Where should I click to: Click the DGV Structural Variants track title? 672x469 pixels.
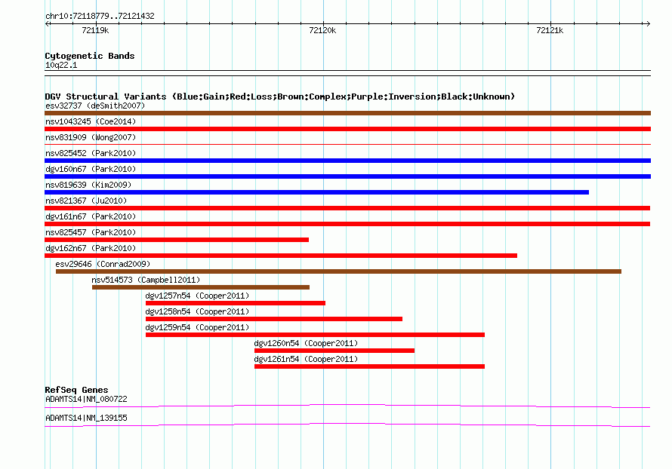pyautogui.click(x=279, y=97)
